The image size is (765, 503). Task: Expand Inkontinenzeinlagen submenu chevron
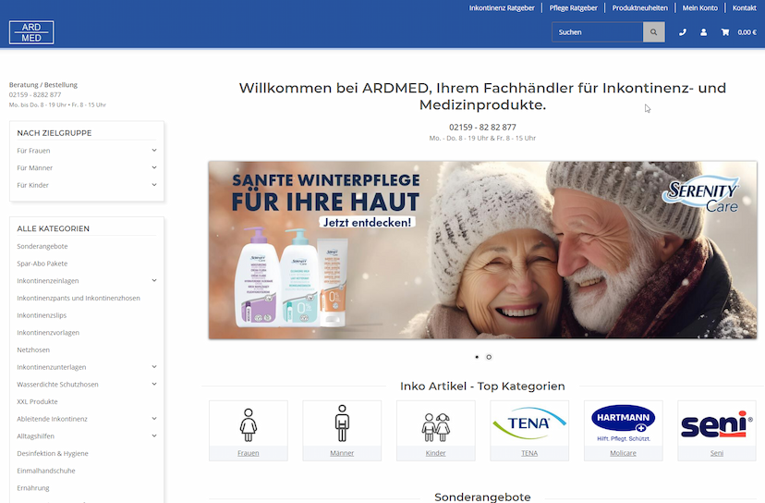pyautogui.click(x=154, y=280)
